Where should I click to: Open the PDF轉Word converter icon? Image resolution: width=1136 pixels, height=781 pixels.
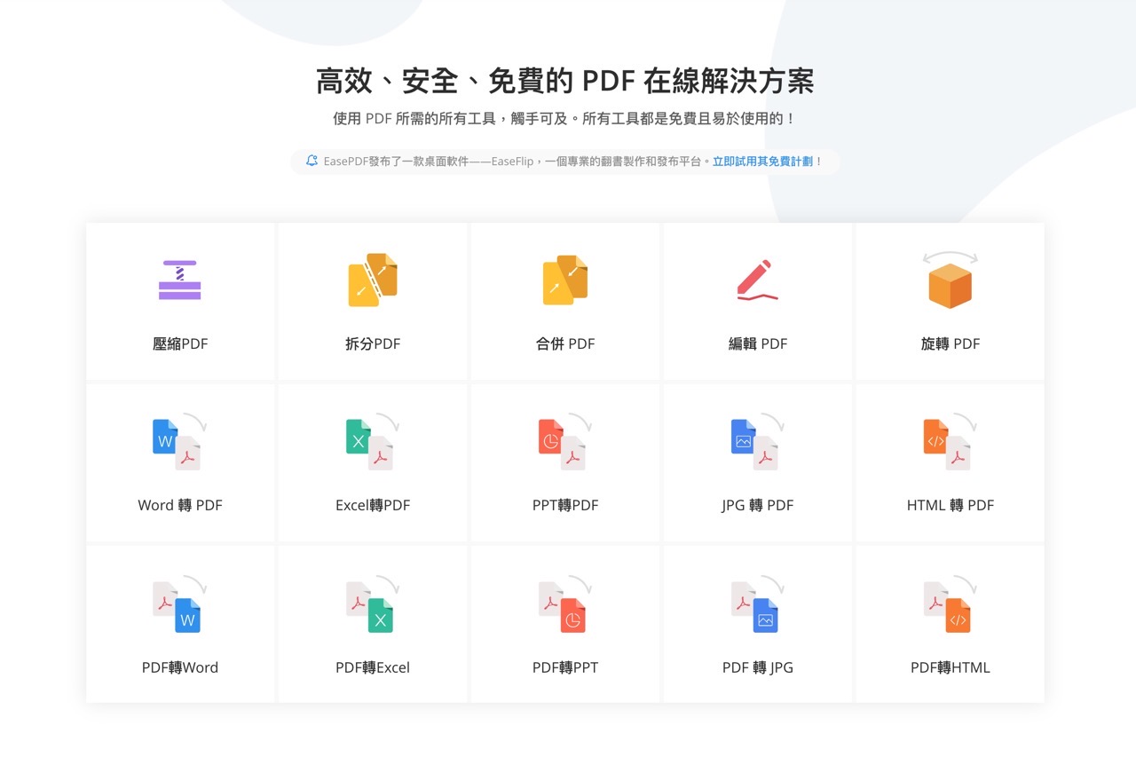click(180, 604)
